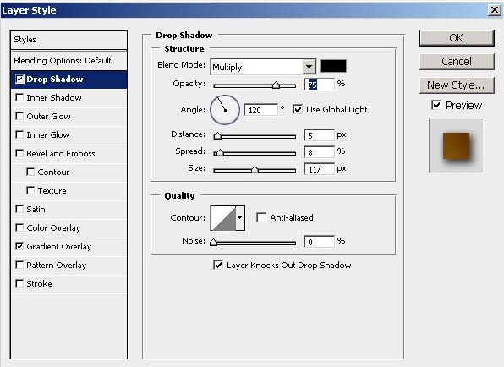Open the black shadow color swatch
Image resolution: width=504 pixels, height=367 pixels.
(x=333, y=66)
